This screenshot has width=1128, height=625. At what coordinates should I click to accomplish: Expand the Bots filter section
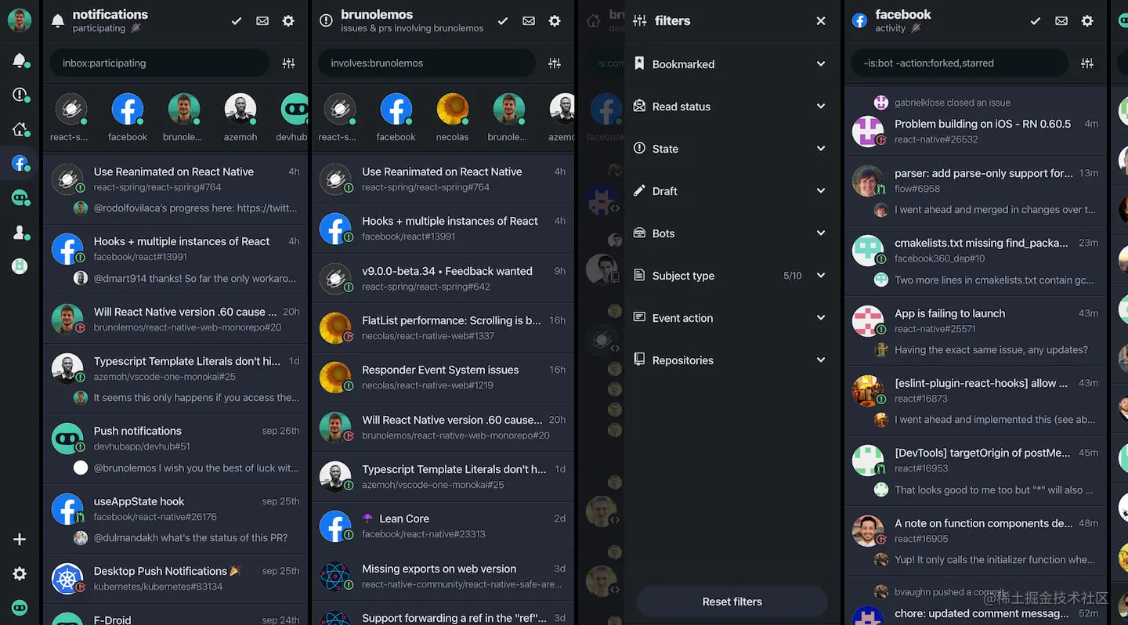732,233
